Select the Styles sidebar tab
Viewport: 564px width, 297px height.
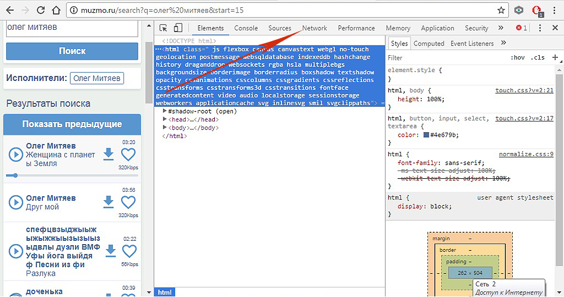399,43
